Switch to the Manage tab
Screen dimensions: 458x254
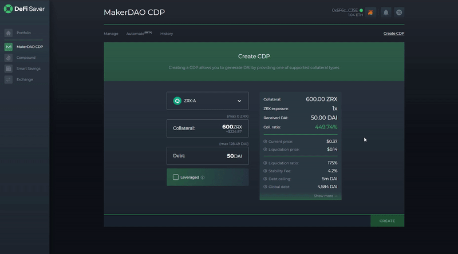[111, 34]
